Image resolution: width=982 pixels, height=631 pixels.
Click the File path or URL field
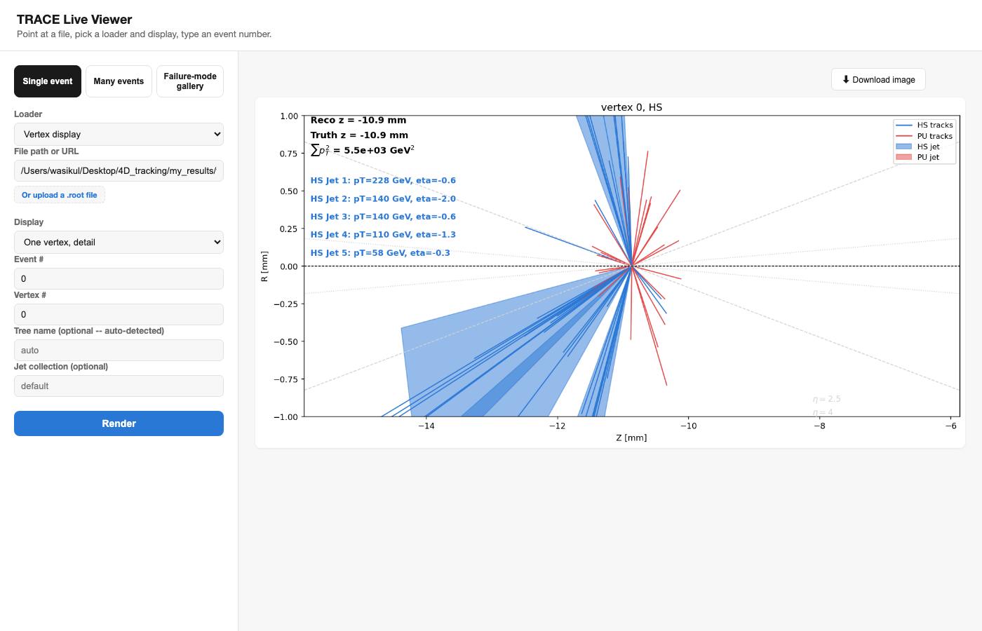pyautogui.click(x=119, y=170)
